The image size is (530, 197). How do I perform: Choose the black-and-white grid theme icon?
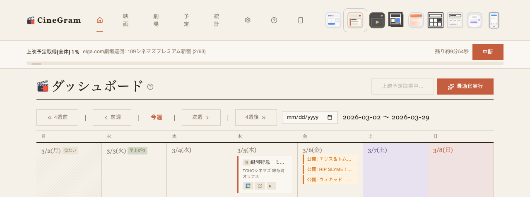tap(435, 20)
